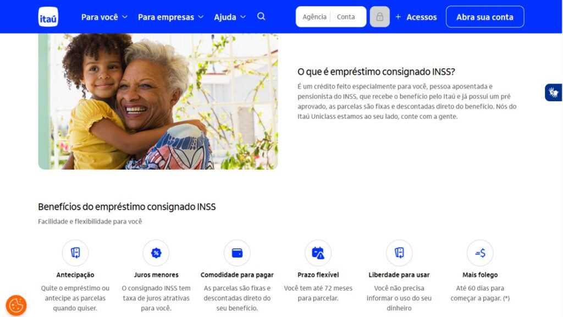Click the Antecipação heading text
This screenshot has width=563, height=317.
(x=75, y=275)
